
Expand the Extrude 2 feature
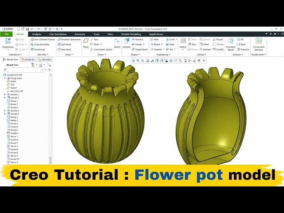tap(4, 114)
